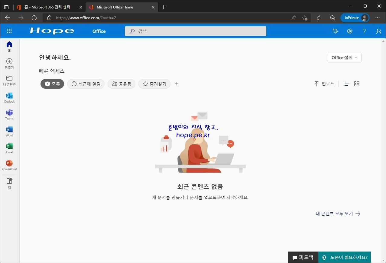Open 내 콘텐츠 모두 보기 link

[x=338, y=214]
